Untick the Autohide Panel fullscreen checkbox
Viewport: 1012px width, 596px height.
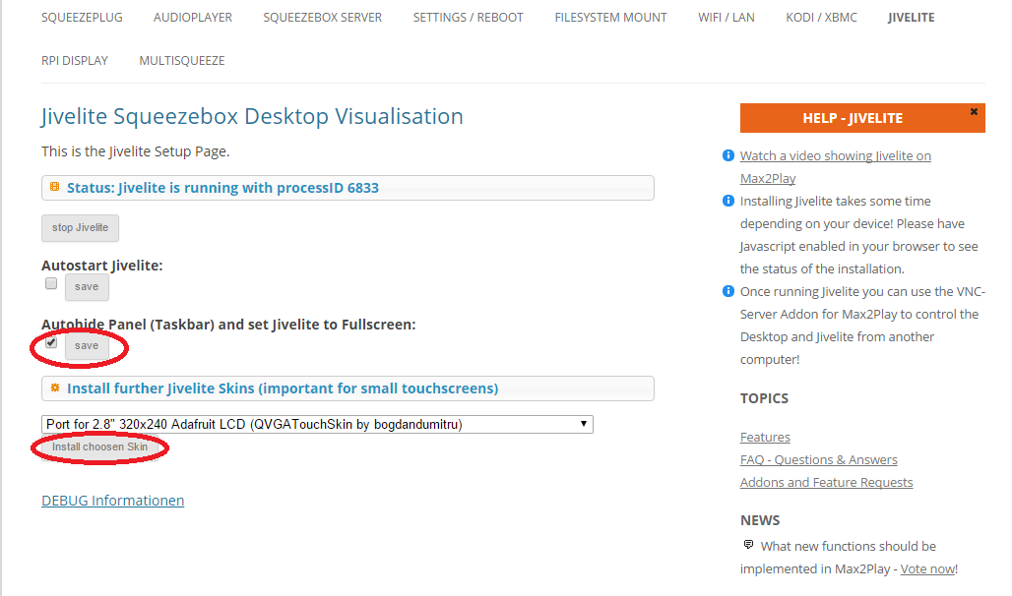(51, 342)
